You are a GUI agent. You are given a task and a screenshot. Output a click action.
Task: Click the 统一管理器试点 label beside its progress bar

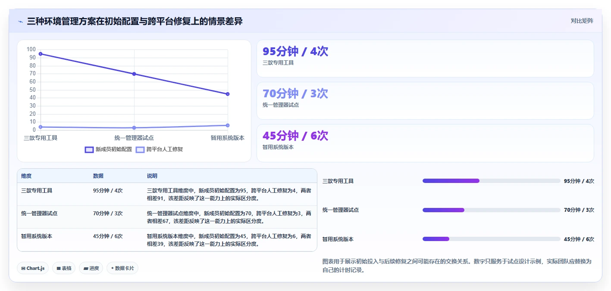(341, 210)
